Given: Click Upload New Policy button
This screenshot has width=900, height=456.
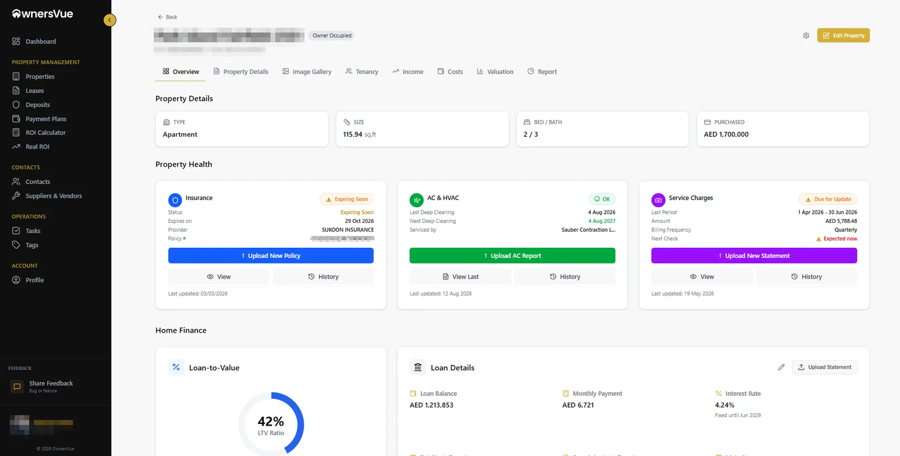Looking at the screenshot, I should 271,256.
